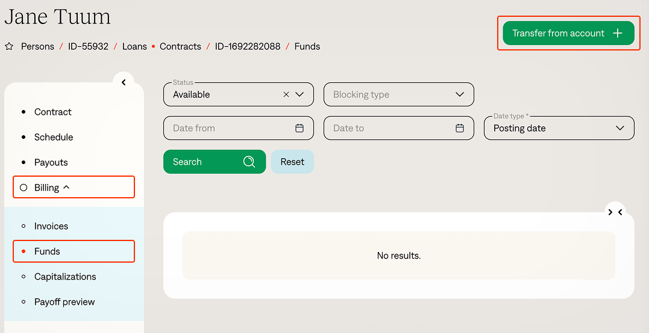
Task: Open the Status dropdown
Action: [x=300, y=94]
